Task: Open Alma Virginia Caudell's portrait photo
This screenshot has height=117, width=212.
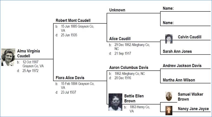Action: tap(8, 57)
